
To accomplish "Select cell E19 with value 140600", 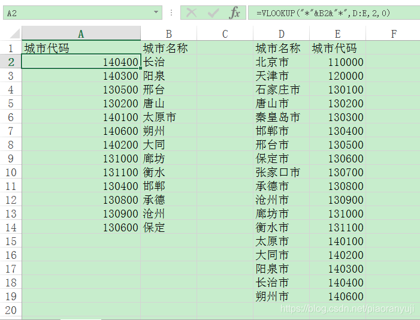I will (x=337, y=297).
